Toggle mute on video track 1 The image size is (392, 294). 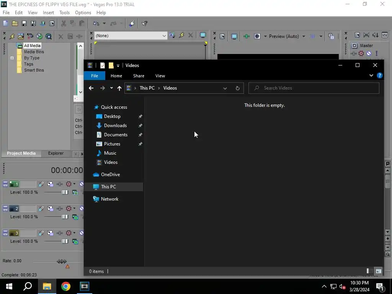[x=82, y=184]
